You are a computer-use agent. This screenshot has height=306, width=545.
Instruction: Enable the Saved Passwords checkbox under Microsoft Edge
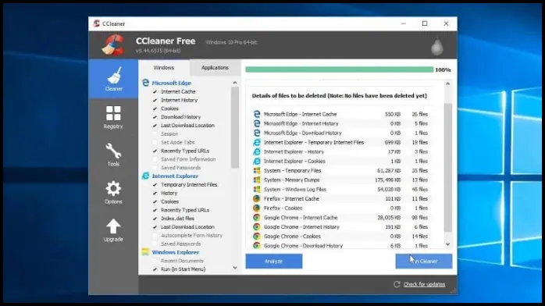click(155, 168)
